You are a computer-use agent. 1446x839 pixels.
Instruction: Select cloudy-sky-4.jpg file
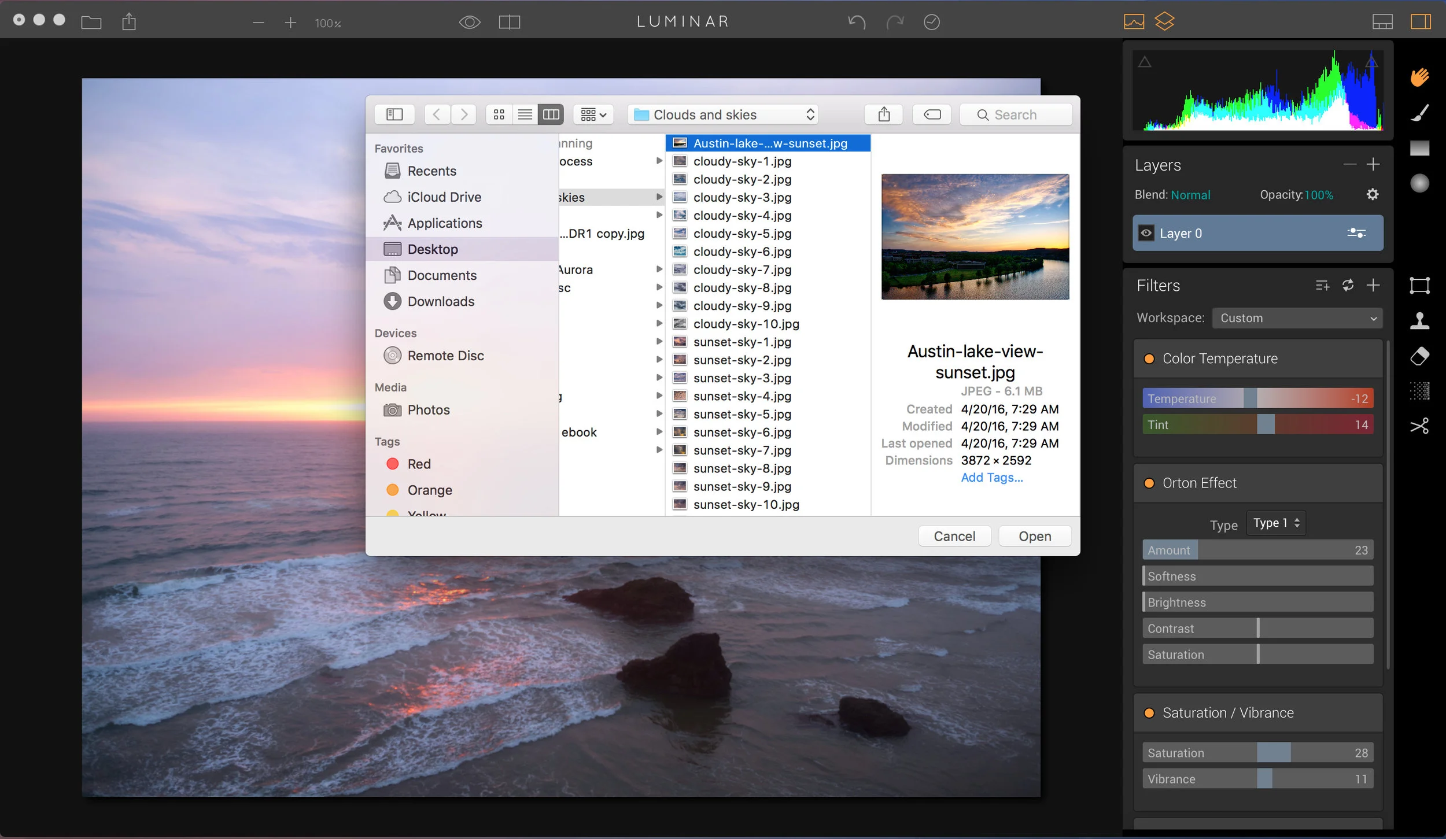(768, 215)
